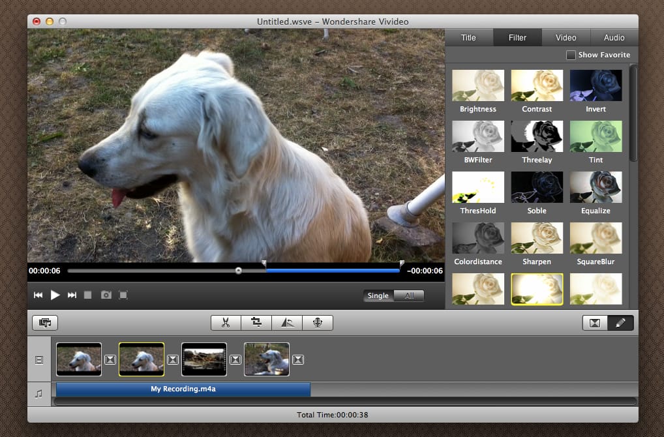The image size is (664, 437).
Task: Start a voiceover with the microphone icon
Action: (318, 323)
